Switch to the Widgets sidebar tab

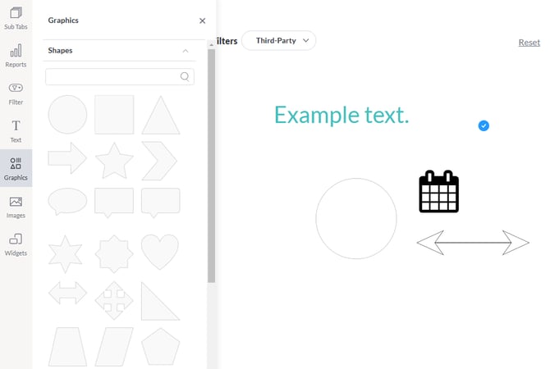[x=16, y=244]
